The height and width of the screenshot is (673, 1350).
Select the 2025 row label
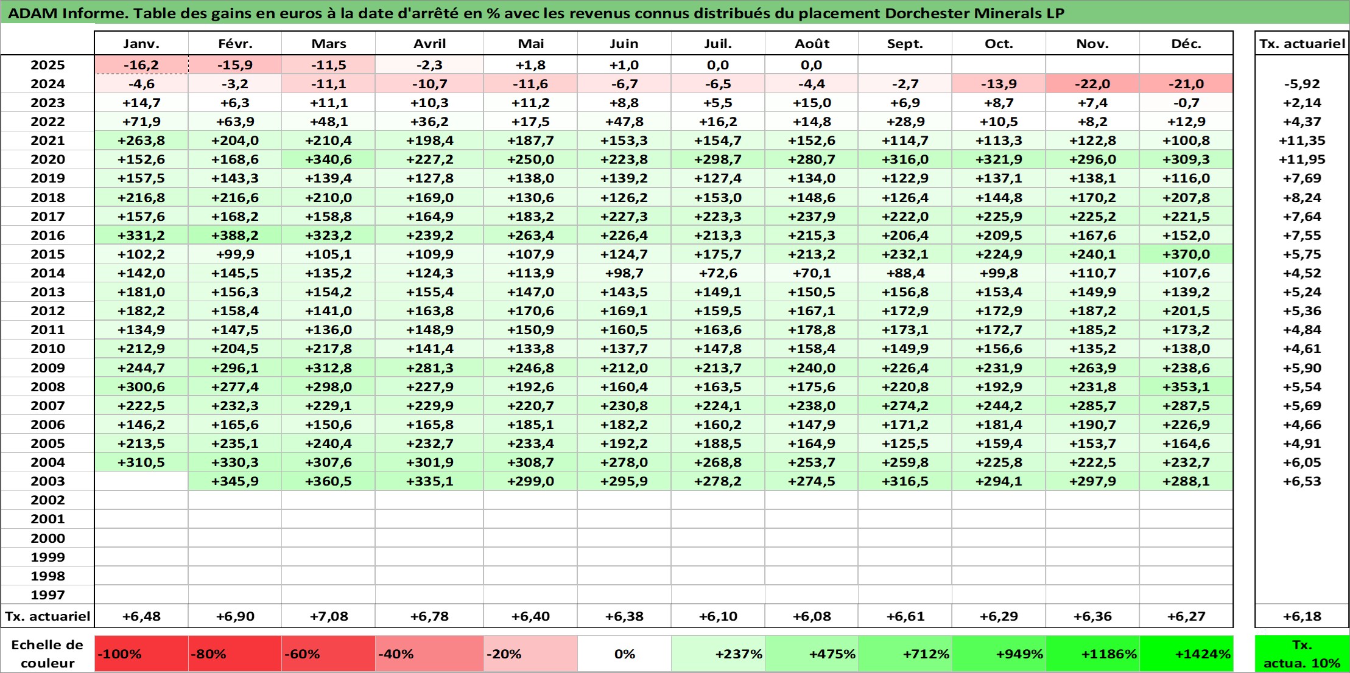(x=47, y=65)
